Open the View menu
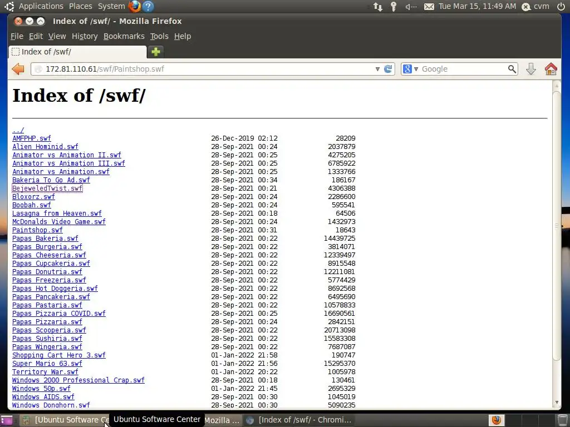The width and height of the screenshot is (570, 427). [57, 36]
